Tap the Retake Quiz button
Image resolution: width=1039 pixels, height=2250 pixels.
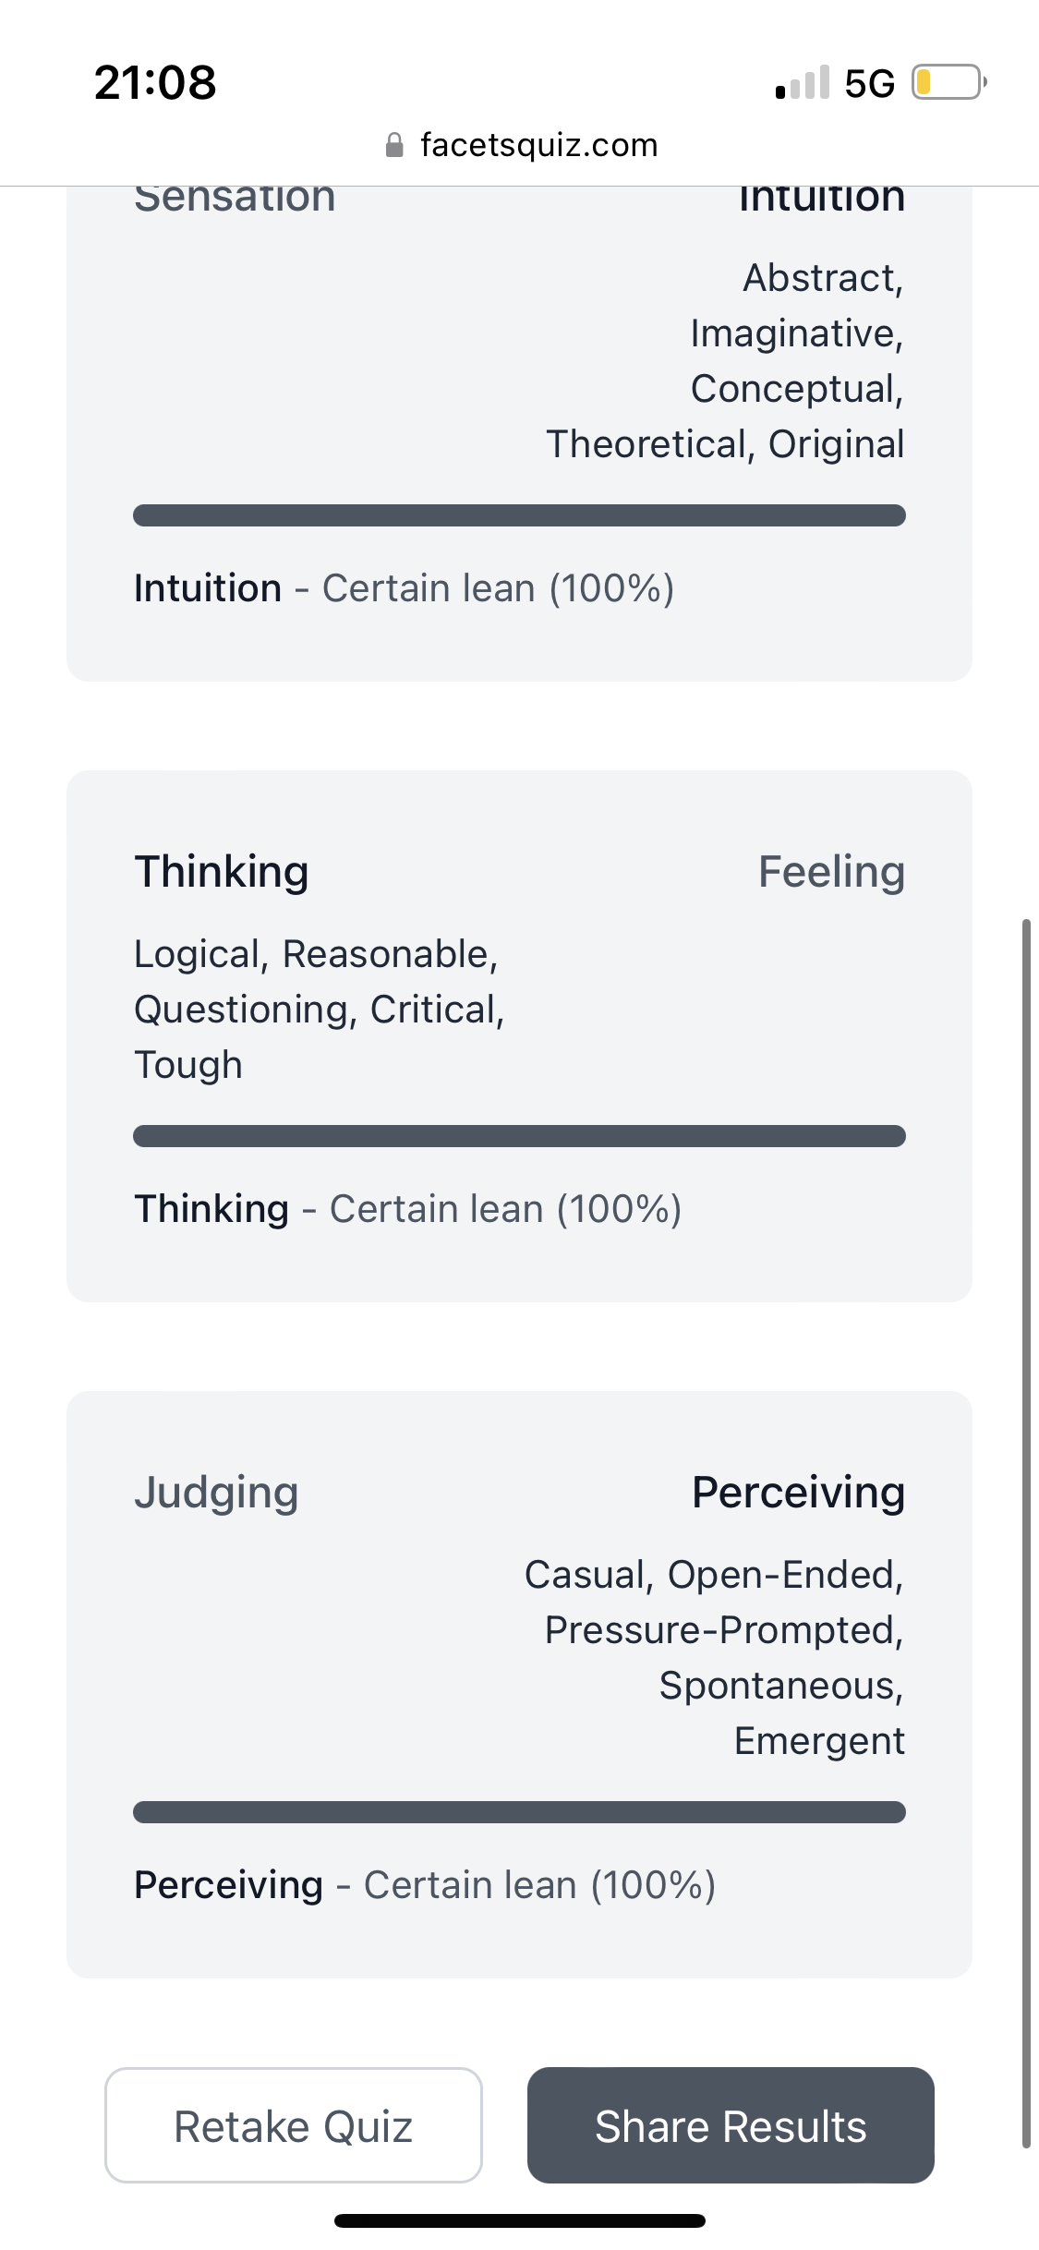(x=293, y=2125)
